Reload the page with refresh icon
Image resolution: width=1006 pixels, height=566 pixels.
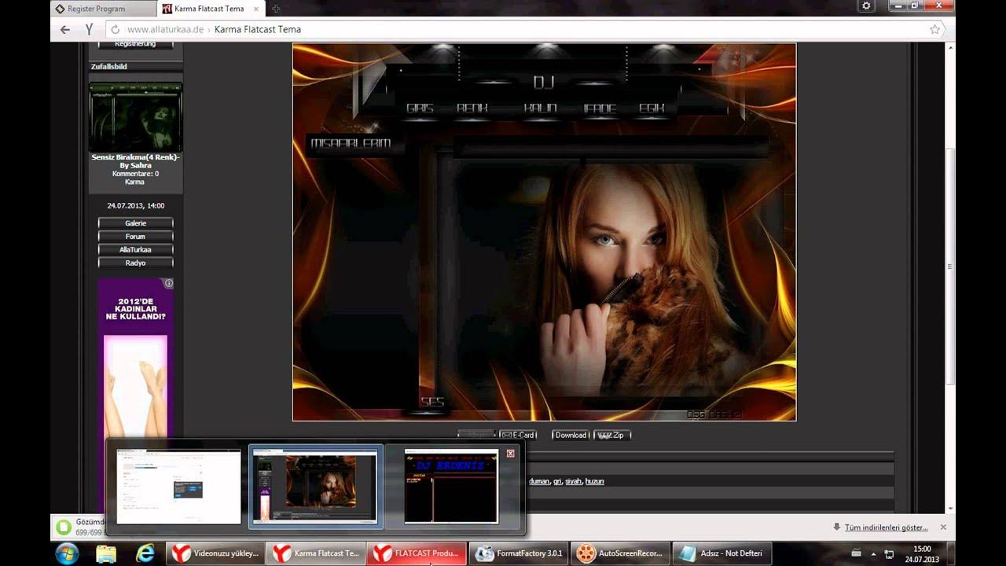(116, 29)
